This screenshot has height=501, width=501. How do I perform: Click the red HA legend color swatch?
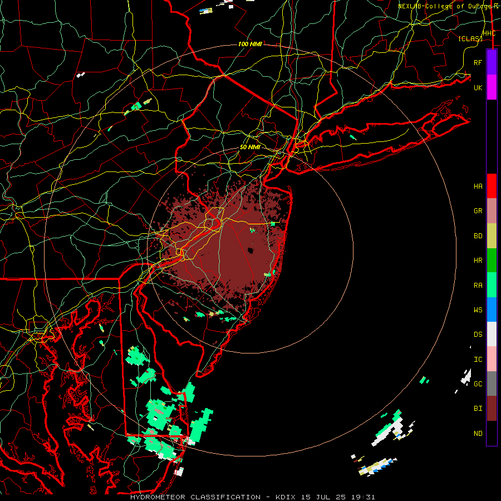point(492,186)
